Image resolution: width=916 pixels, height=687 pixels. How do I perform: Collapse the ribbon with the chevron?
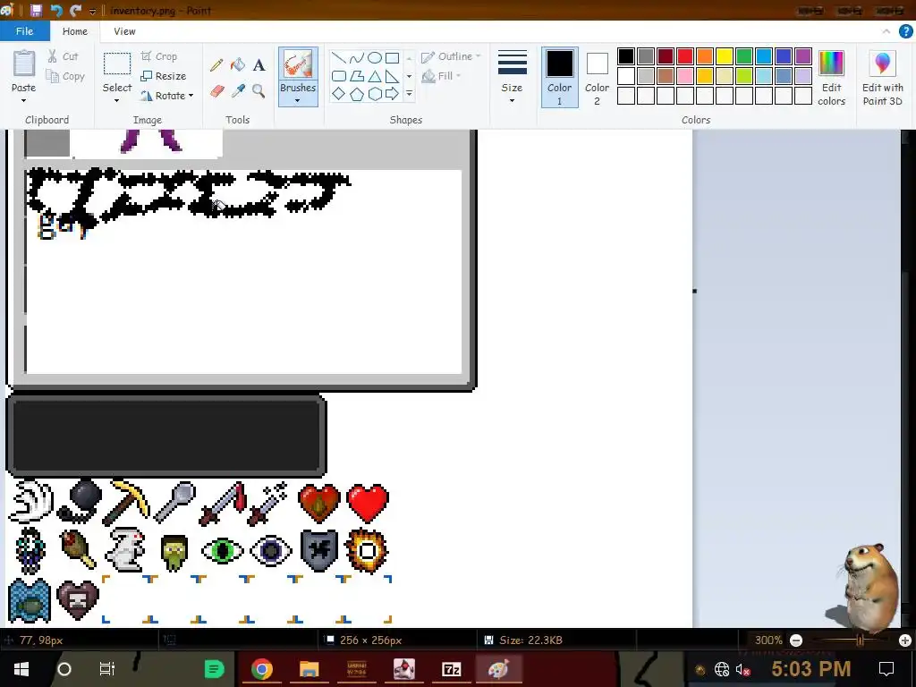tap(886, 31)
